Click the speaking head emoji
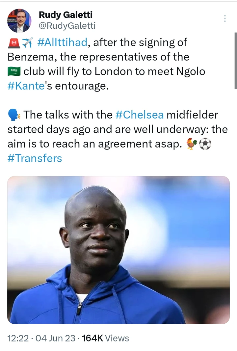This screenshot has width=237, height=351. click(14, 115)
